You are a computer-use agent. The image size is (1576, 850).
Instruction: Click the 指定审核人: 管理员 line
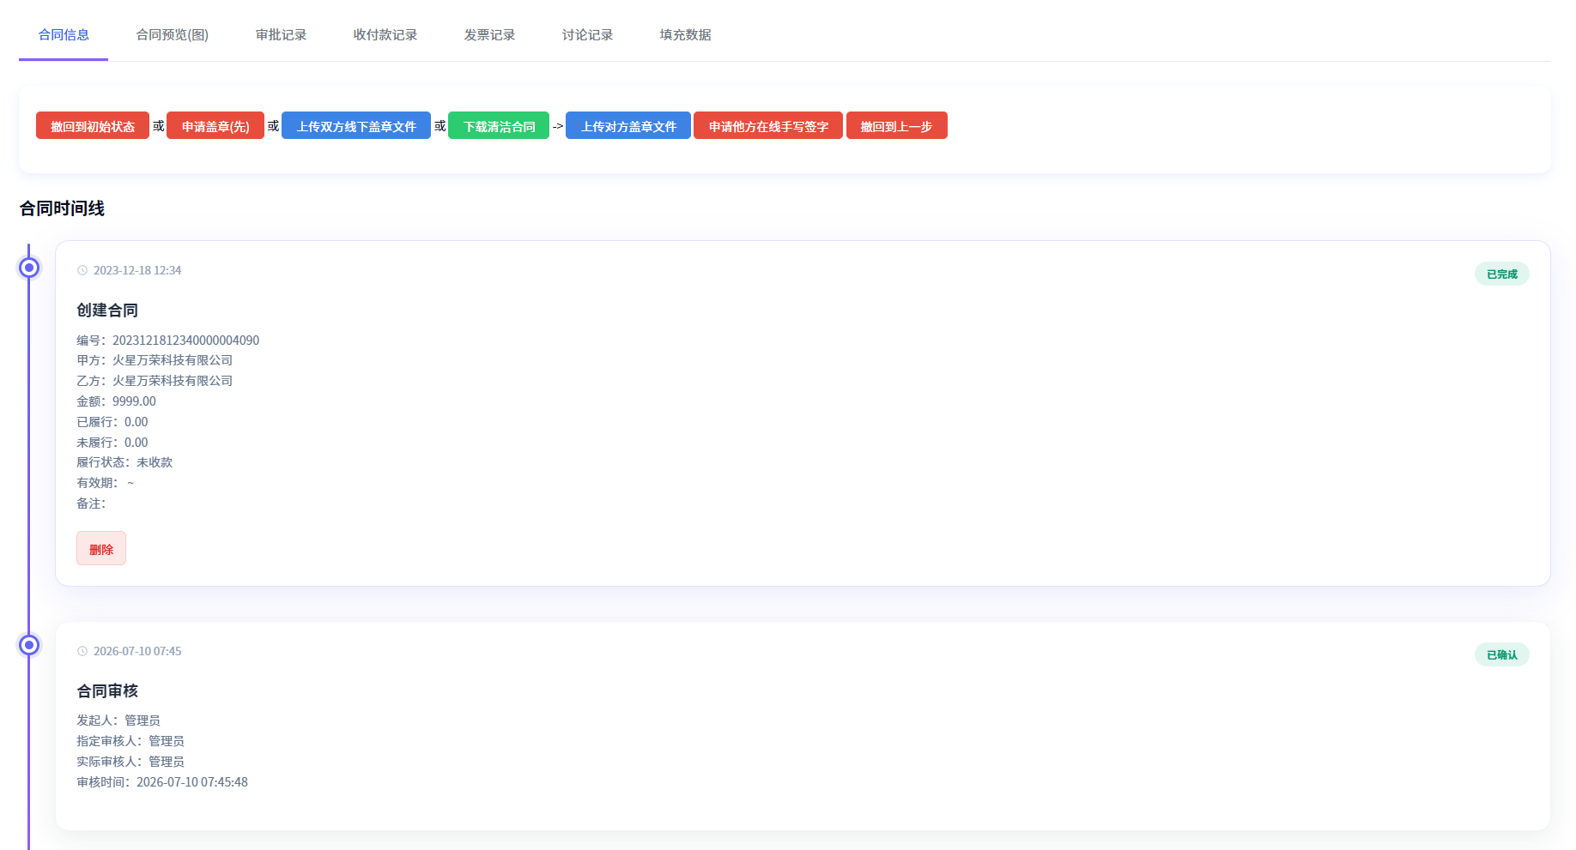(x=130, y=741)
